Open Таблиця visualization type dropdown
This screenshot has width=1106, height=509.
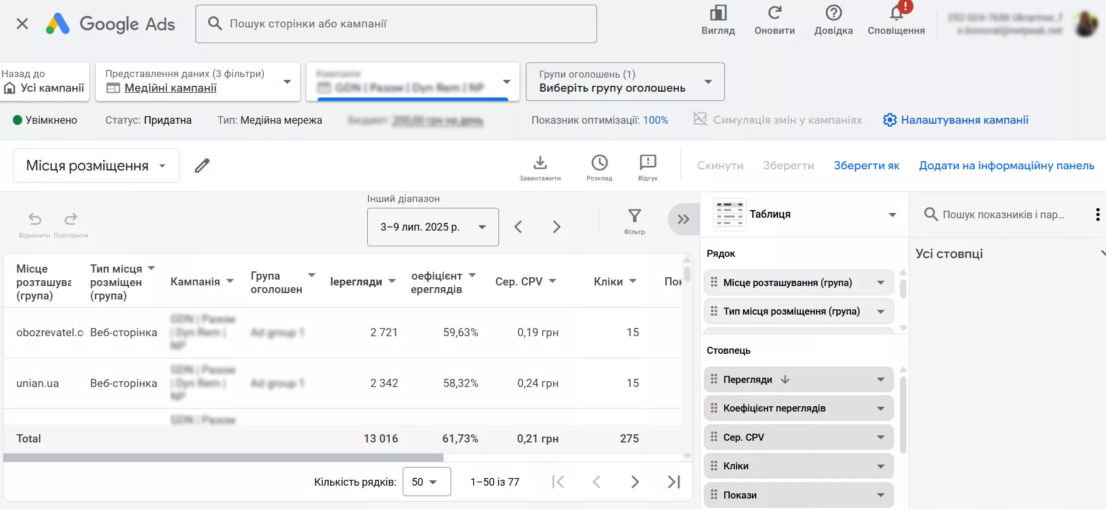pos(805,214)
